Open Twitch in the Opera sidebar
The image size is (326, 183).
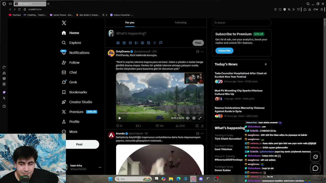point(4,92)
